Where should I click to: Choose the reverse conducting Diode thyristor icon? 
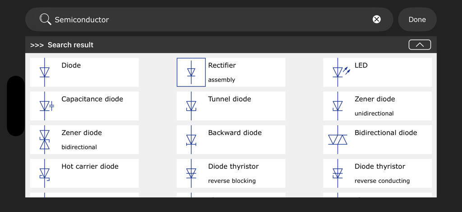(338, 173)
